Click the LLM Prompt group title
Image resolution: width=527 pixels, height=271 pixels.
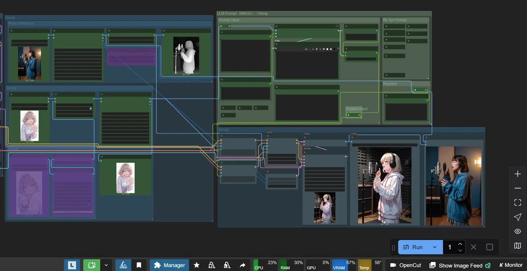point(242,14)
